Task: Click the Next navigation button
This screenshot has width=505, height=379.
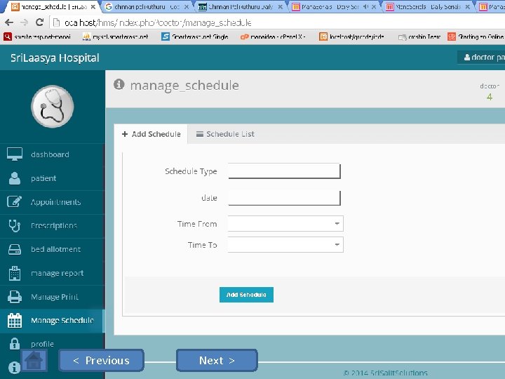Action: pos(217,360)
